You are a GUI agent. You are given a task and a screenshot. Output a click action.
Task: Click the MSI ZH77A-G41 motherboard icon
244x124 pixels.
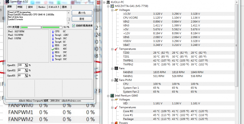tap(112, 6)
